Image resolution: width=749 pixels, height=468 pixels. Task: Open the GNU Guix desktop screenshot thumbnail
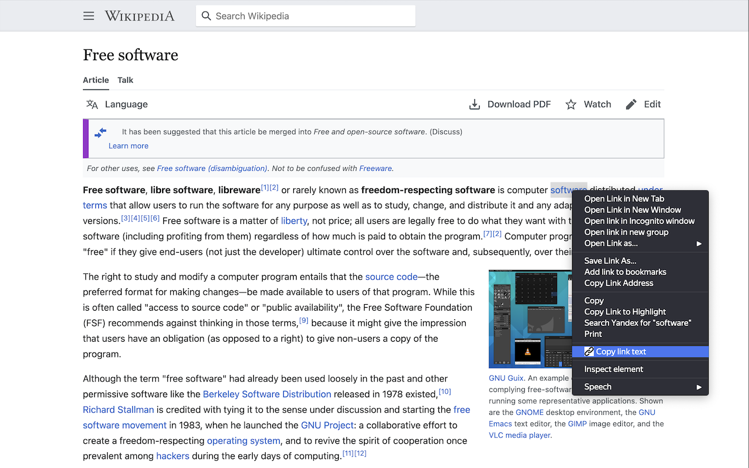click(x=530, y=319)
